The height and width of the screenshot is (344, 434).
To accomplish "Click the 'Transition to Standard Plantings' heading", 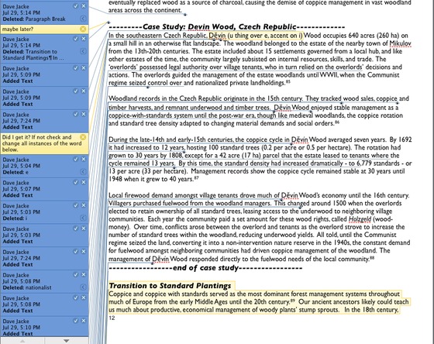I will (170, 286).
